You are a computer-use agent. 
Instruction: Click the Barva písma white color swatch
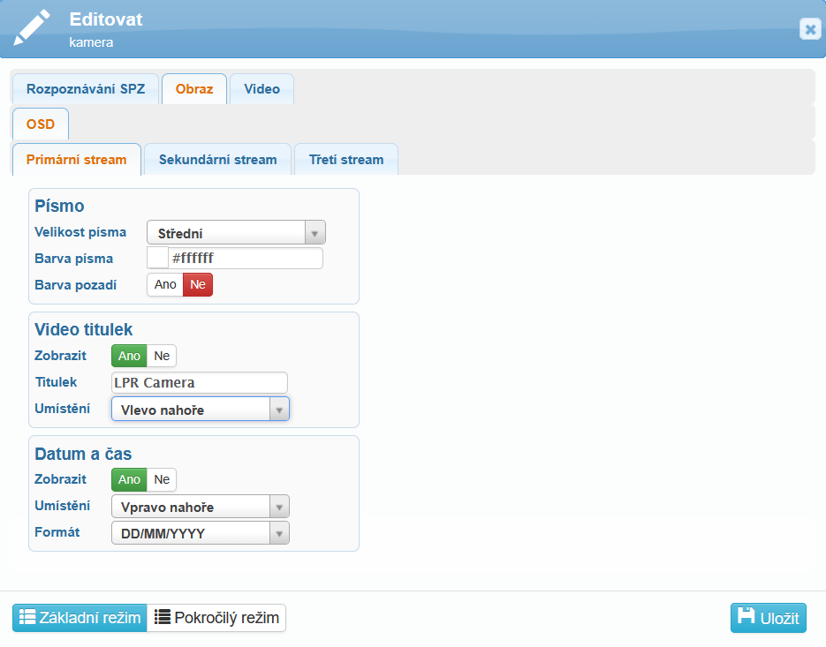coord(157,258)
